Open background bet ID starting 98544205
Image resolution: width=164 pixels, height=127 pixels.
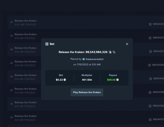click(158, 65)
